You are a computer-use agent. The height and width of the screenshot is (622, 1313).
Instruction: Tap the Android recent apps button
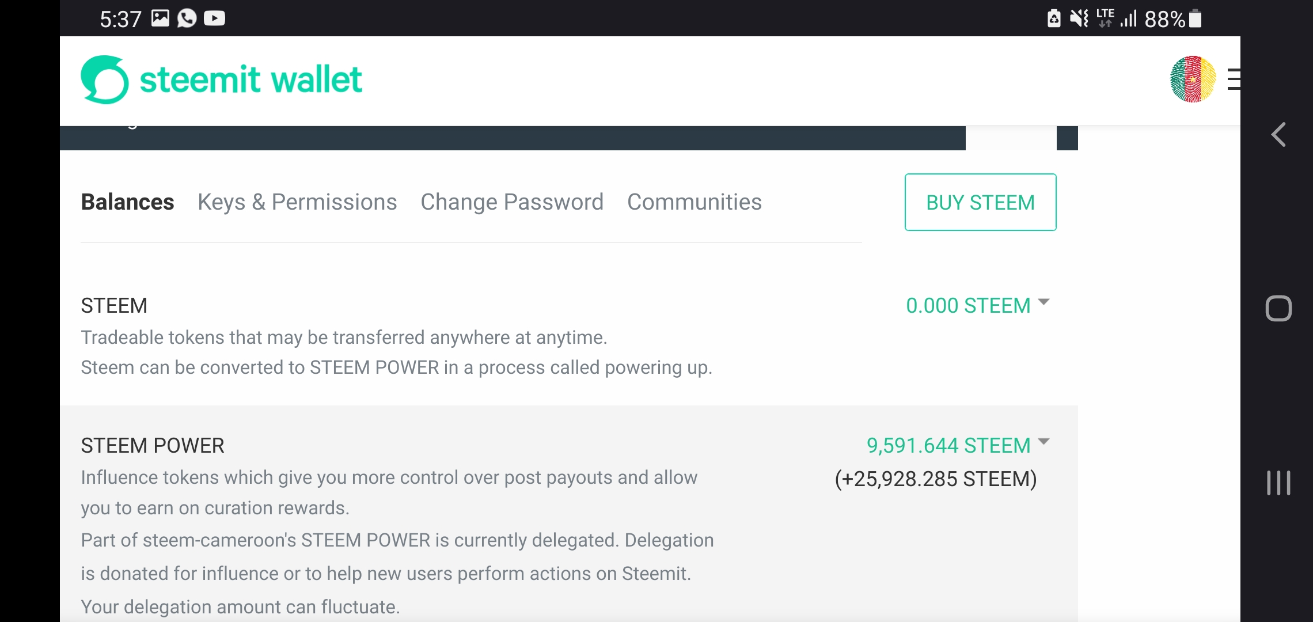click(x=1278, y=483)
